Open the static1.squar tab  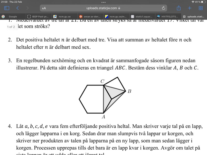[142, 17]
